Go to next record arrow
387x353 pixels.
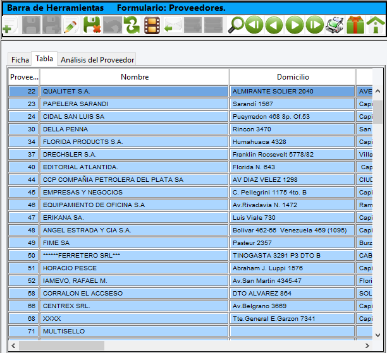point(295,25)
